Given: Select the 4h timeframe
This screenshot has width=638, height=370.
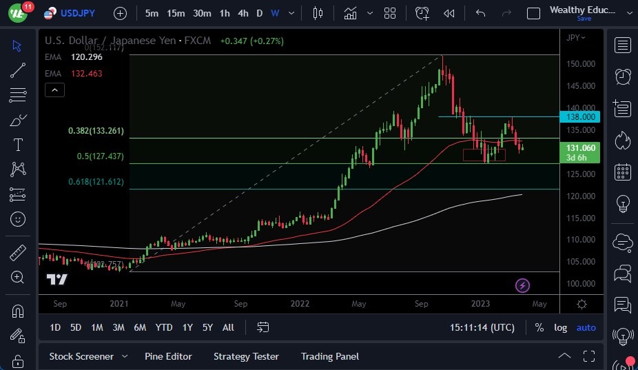Looking at the screenshot, I should point(243,13).
